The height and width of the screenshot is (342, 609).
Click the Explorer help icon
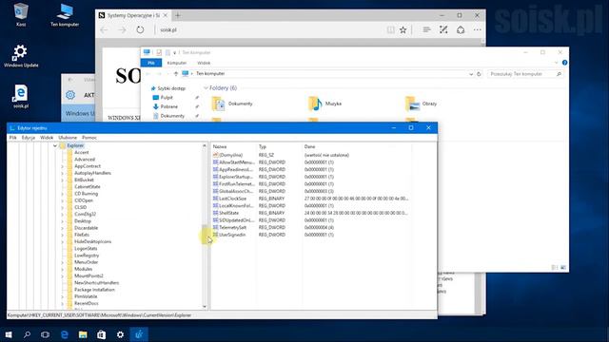click(x=564, y=63)
